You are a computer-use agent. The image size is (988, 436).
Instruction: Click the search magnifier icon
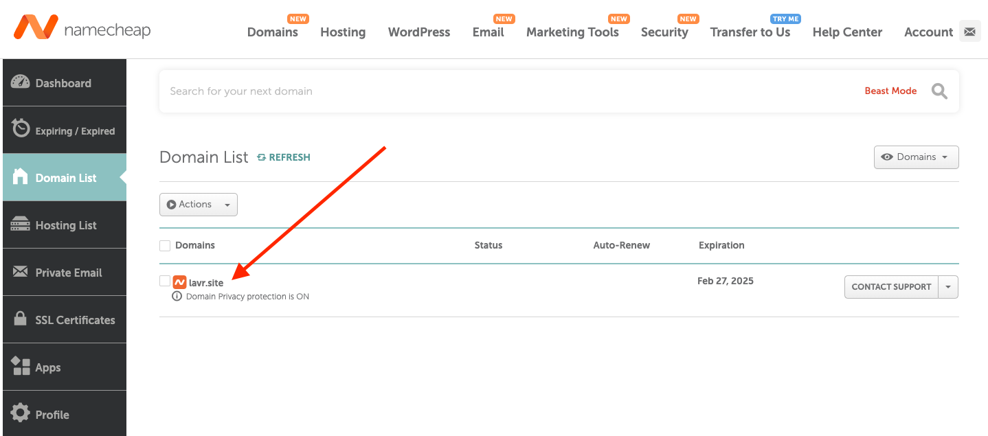pos(939,91)
